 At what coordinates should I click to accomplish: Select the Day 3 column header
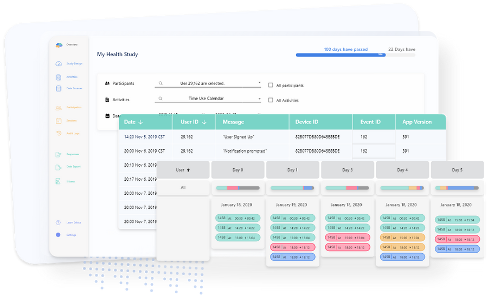pyautogui.click(x=347, y=170)
